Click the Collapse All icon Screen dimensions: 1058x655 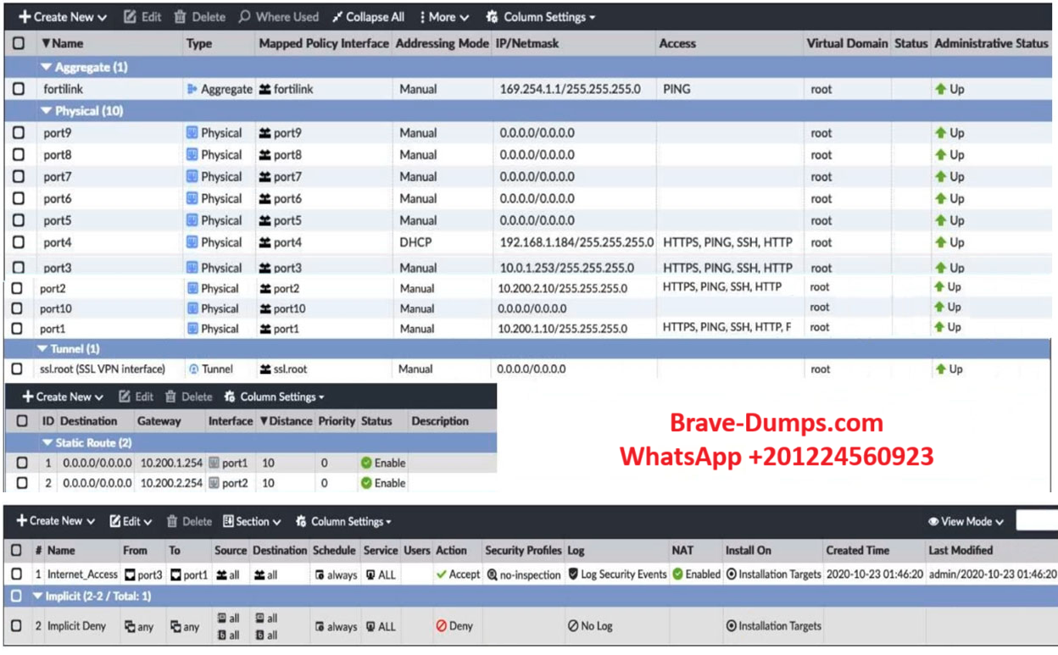337,17
